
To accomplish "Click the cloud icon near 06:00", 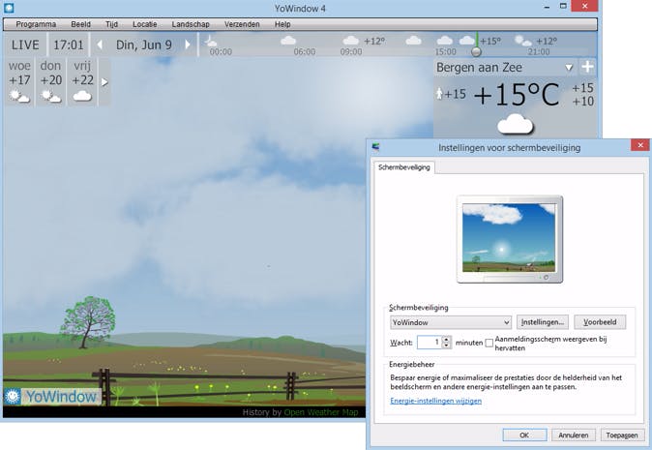I will click(x=288, y=41).
